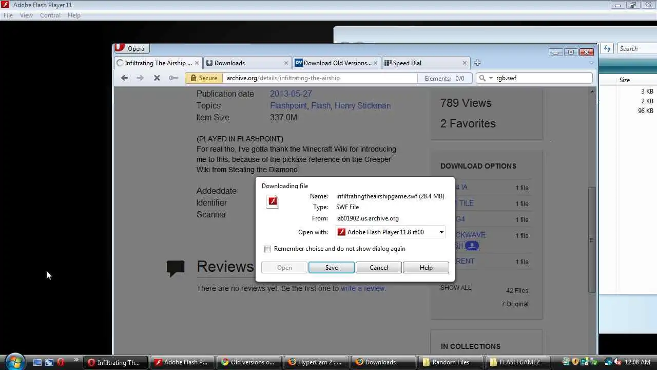
Task: Click Opera's forward arrow
Action: click(x=140, y=78)
